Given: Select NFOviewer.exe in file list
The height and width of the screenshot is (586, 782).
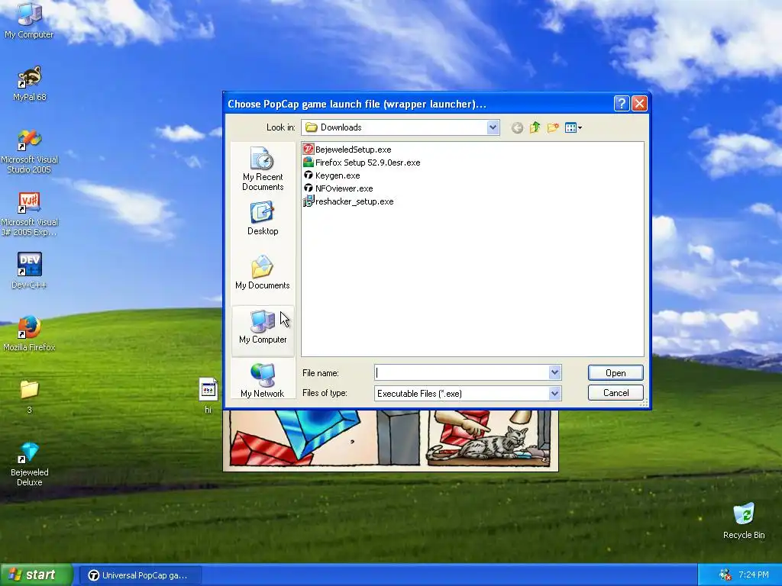Looking at the screenshot, I should tap(338, 188).
